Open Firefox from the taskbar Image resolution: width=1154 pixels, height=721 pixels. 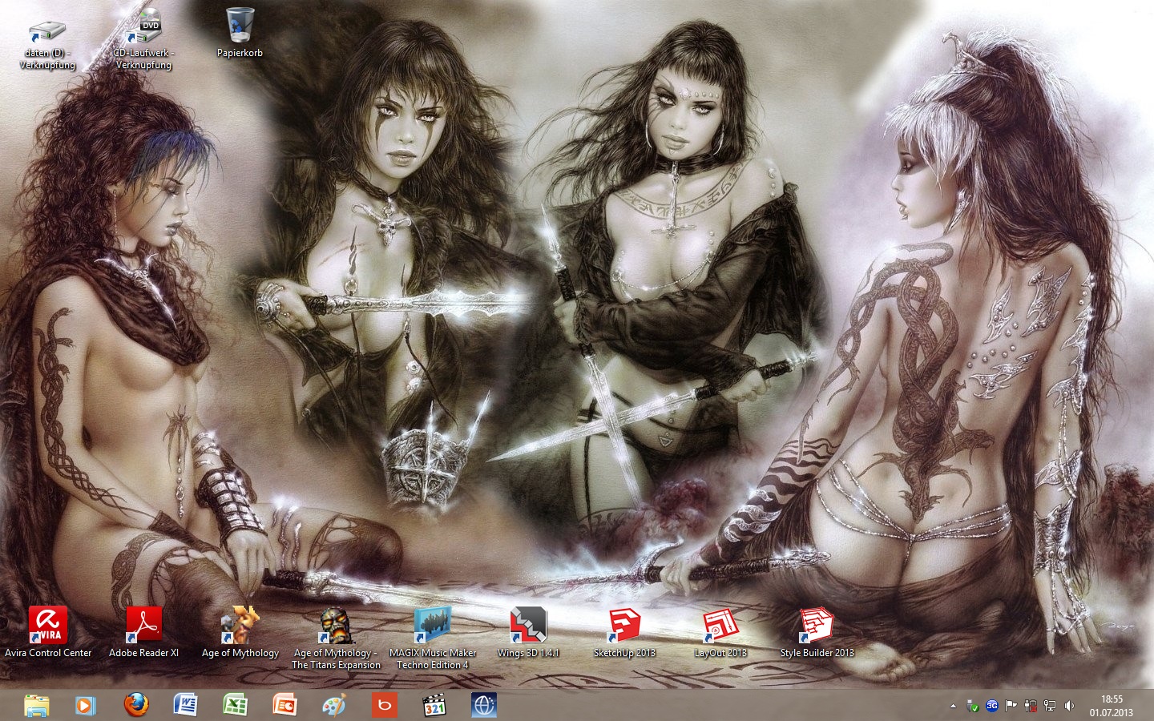coord(136,705)
